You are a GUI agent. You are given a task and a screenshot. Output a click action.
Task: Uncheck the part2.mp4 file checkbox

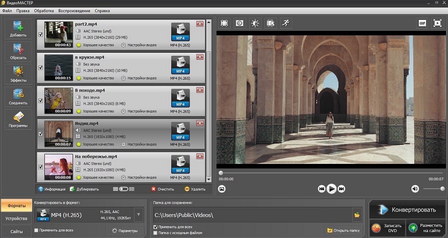pyautogui.click(x=40, y=34)
